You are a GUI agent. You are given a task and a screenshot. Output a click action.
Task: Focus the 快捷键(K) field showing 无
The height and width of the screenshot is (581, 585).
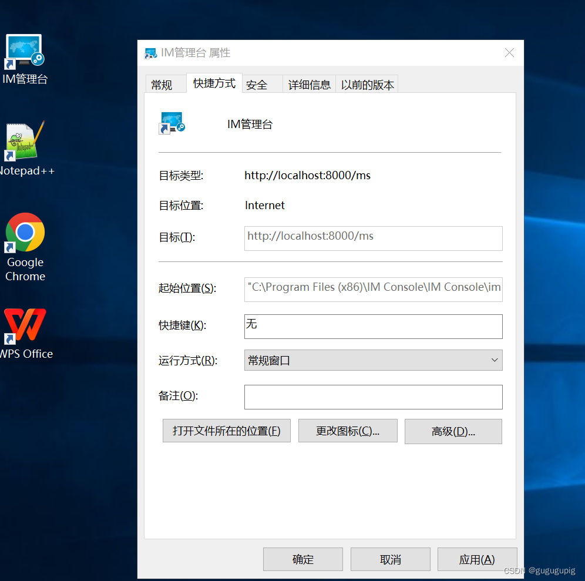click(x=373, y=327)
